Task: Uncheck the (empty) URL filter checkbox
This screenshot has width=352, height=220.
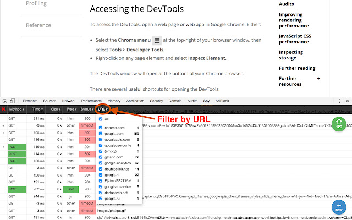Action: (x=101, y=151)
